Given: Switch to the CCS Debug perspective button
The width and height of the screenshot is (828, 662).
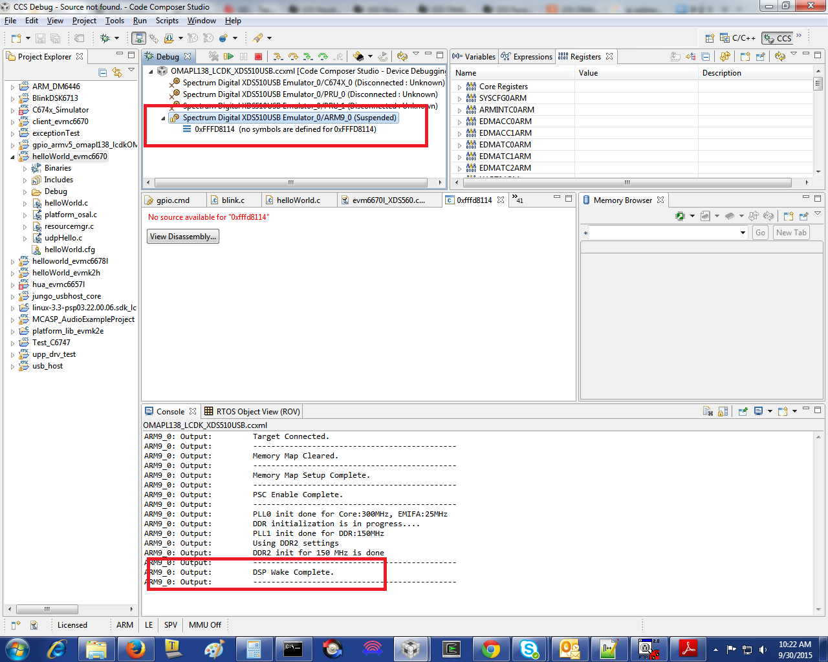Looking at the screenshot, I should [x=778, y=38].
